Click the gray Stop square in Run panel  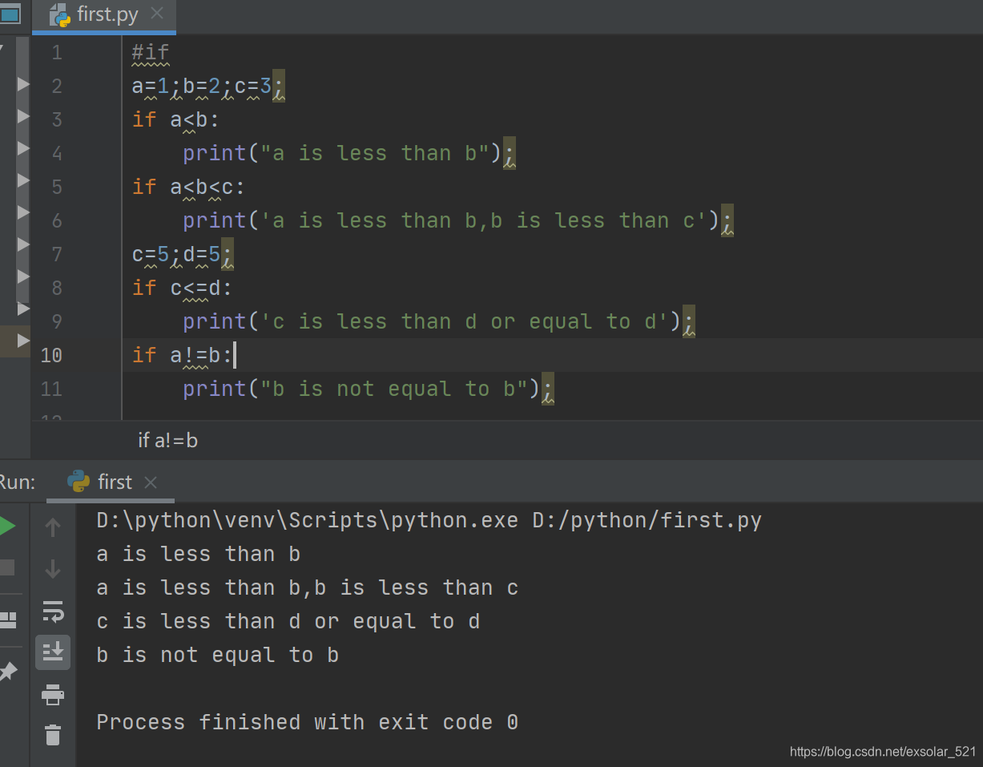6,567
